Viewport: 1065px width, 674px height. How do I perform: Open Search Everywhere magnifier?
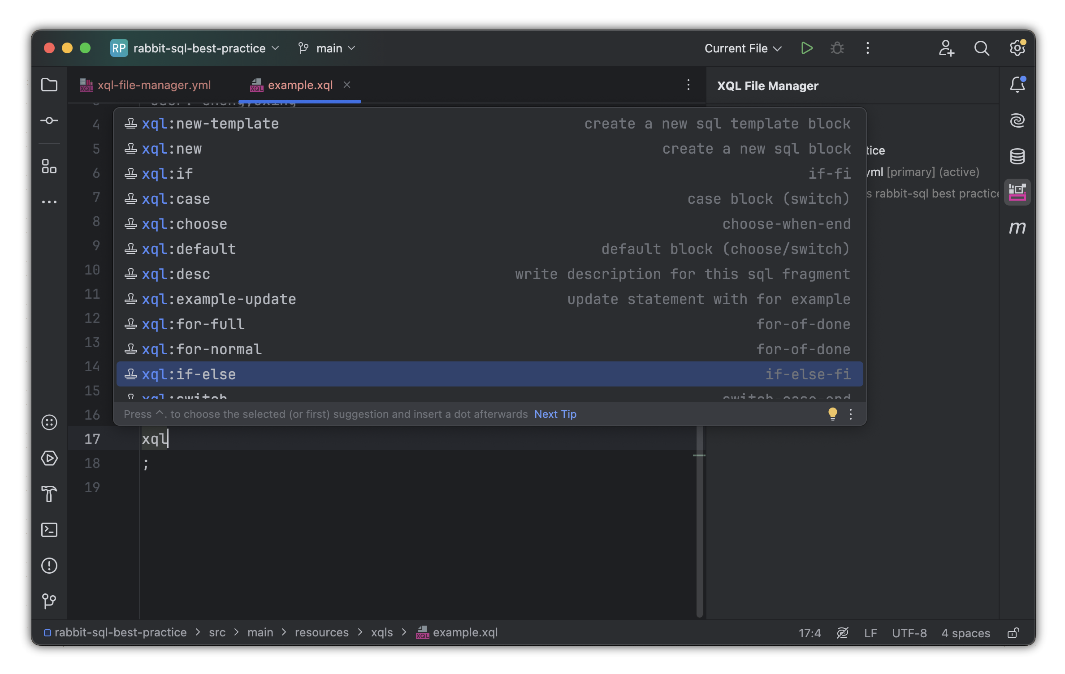click(x=982, y=48)
